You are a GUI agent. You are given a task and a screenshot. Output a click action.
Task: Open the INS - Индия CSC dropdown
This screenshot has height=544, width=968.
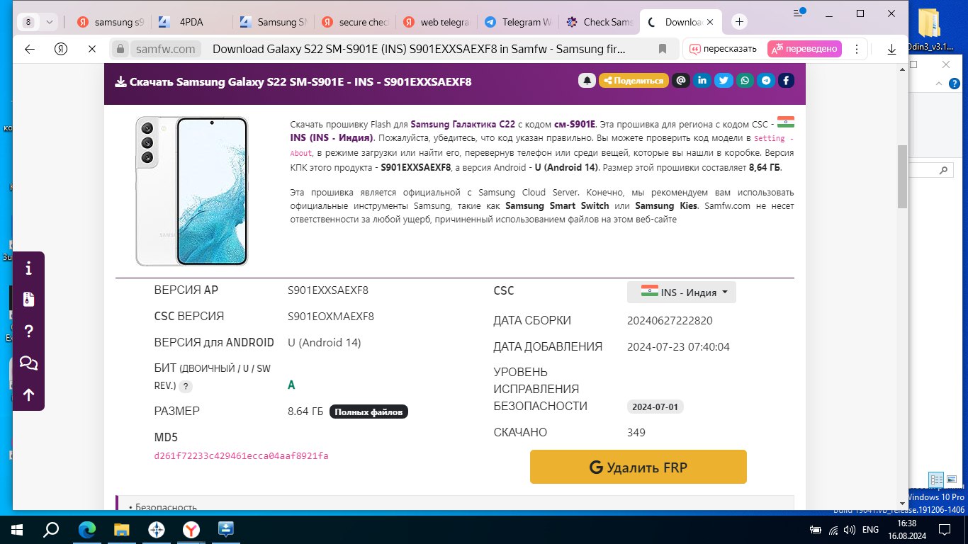pyautogui.click(x=682, y=293)
